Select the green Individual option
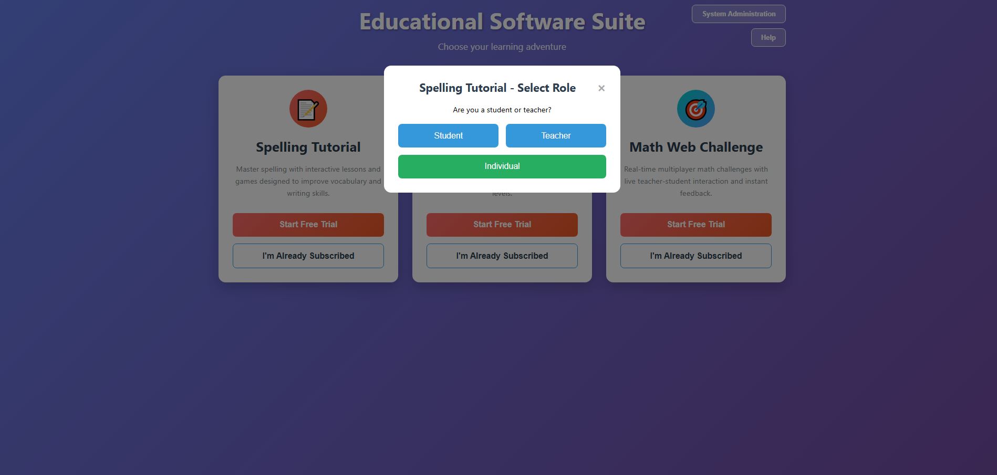 tap(502, 166)
